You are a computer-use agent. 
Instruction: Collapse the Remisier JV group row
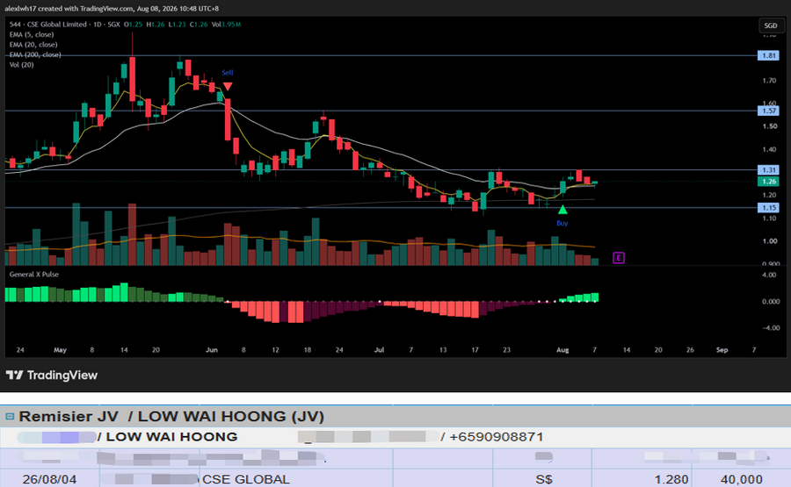(x=10, y=417)
